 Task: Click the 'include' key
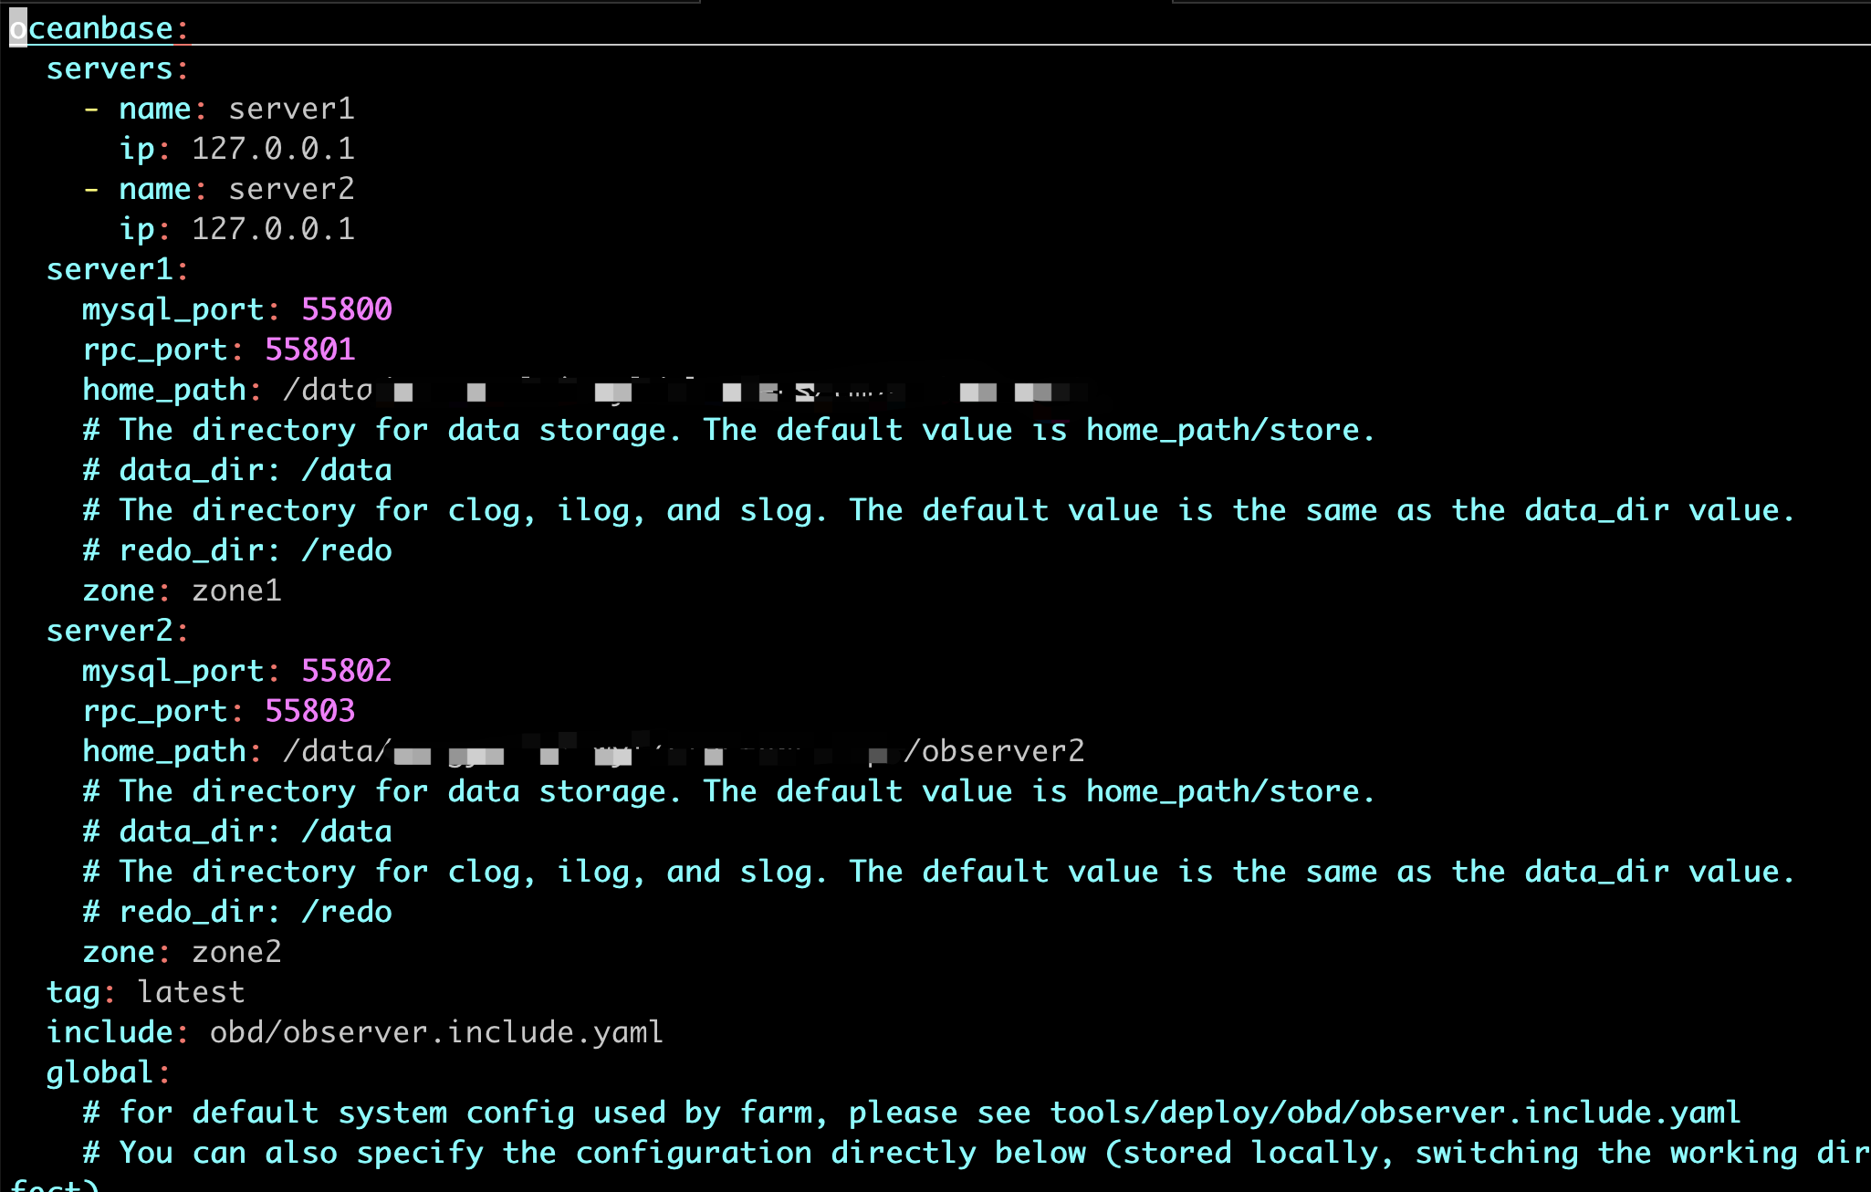(110, 1032)
